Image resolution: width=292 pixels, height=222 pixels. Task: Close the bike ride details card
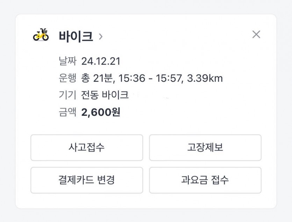[256, 35]
